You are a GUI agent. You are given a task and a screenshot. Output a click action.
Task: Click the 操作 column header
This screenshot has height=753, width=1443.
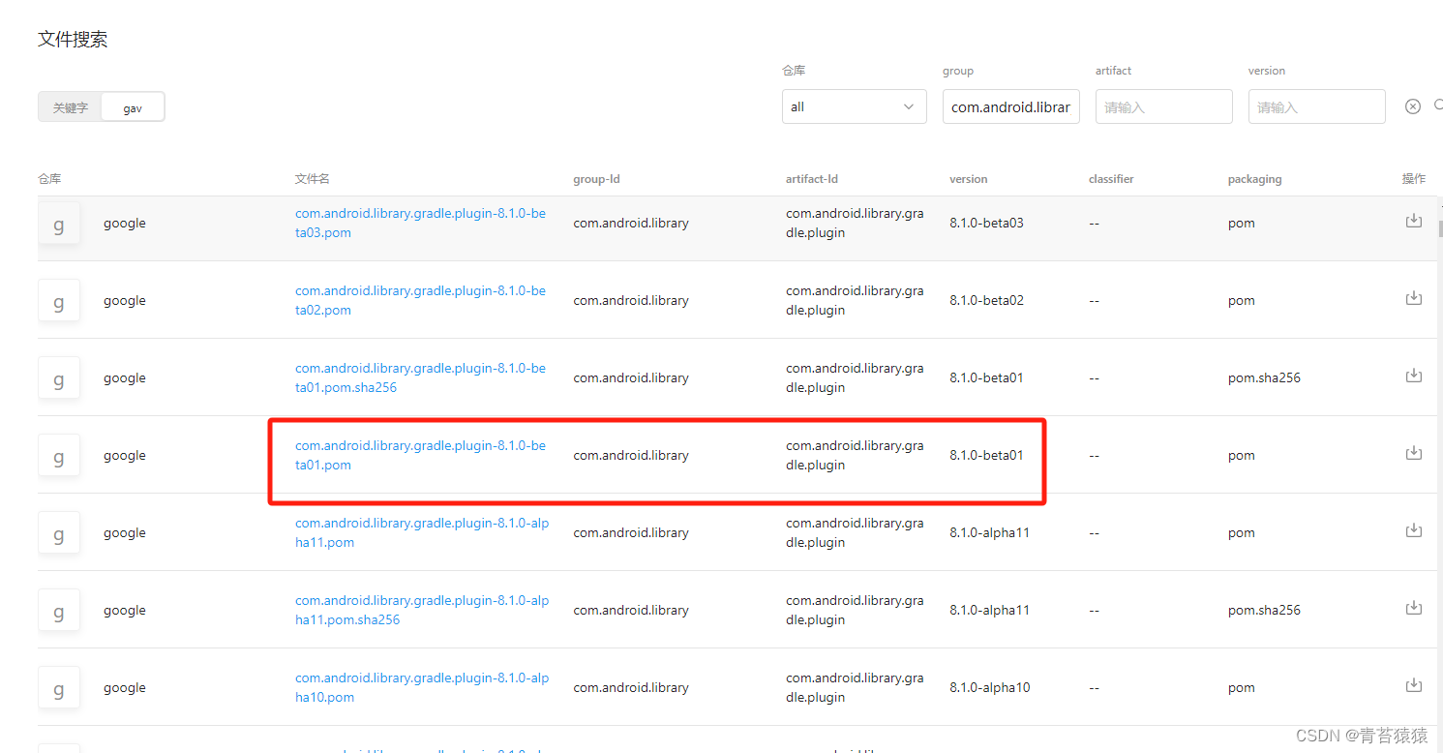(x=1414, y=179)
